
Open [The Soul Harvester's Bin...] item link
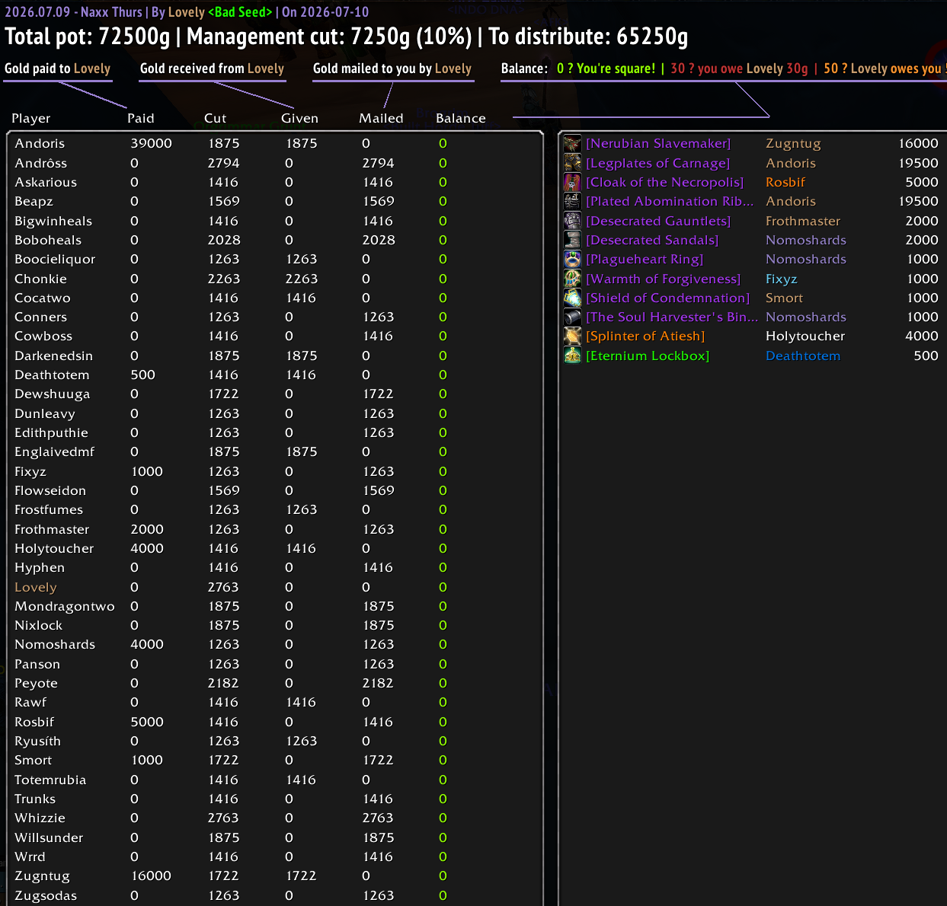pos(672,317)
